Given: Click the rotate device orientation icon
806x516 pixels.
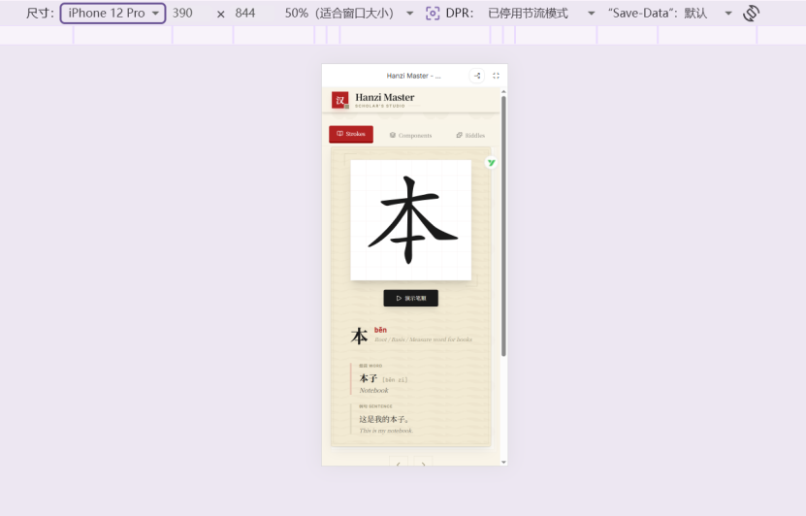Looking at the screenshot, I should (751, 14).
